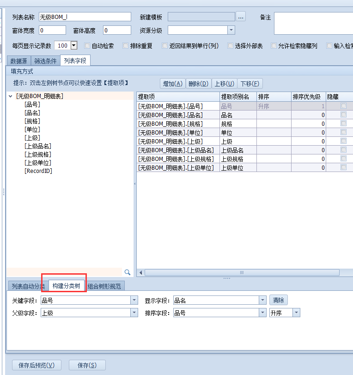The width and height of the screenshot is (353, 375).
Task: Click the grid's horizontal scrollbar
Action: [241, 273]
